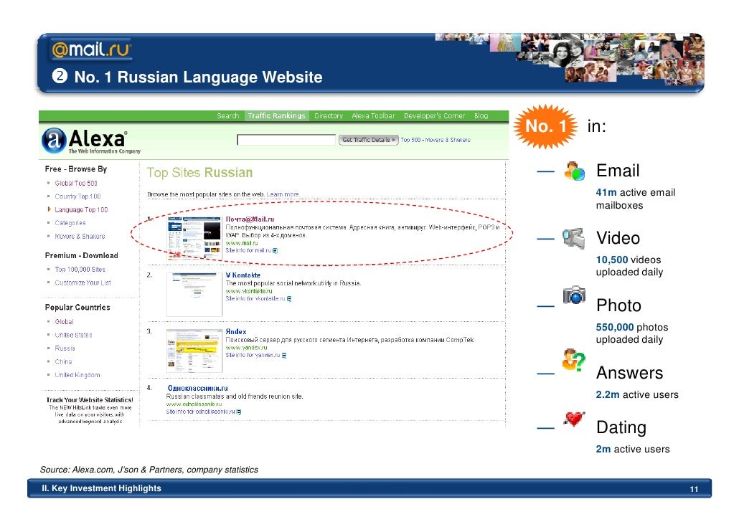Image resolution: width=739 pixels, height=522 pixels.
Task: Open the Directory tab
Action: (329, 116)
